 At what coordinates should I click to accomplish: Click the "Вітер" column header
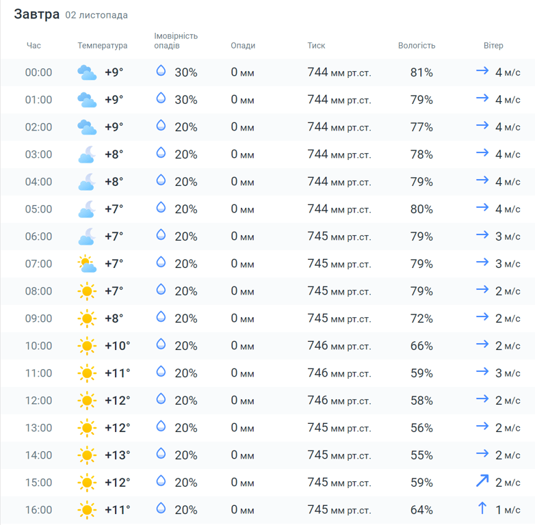coord(493,46)
